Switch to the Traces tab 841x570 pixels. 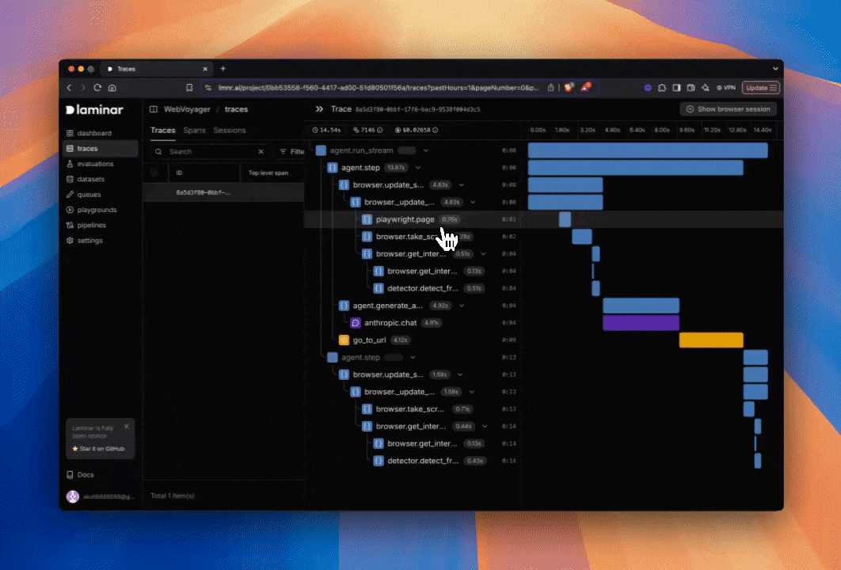(163, 131)
